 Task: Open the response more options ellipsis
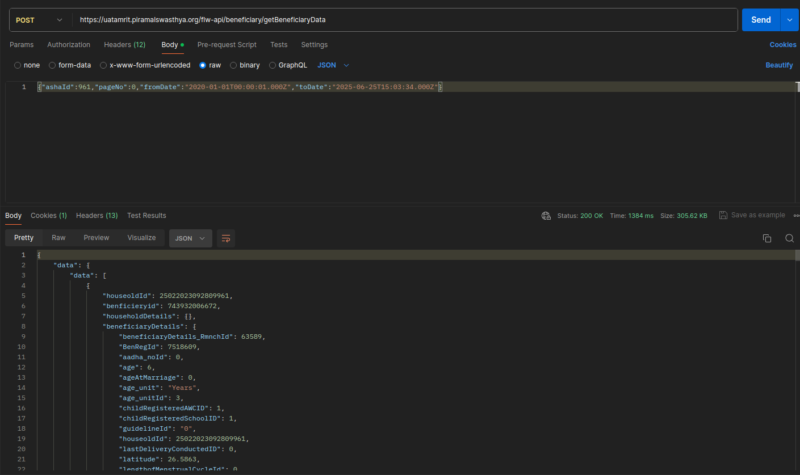point(796,216)
